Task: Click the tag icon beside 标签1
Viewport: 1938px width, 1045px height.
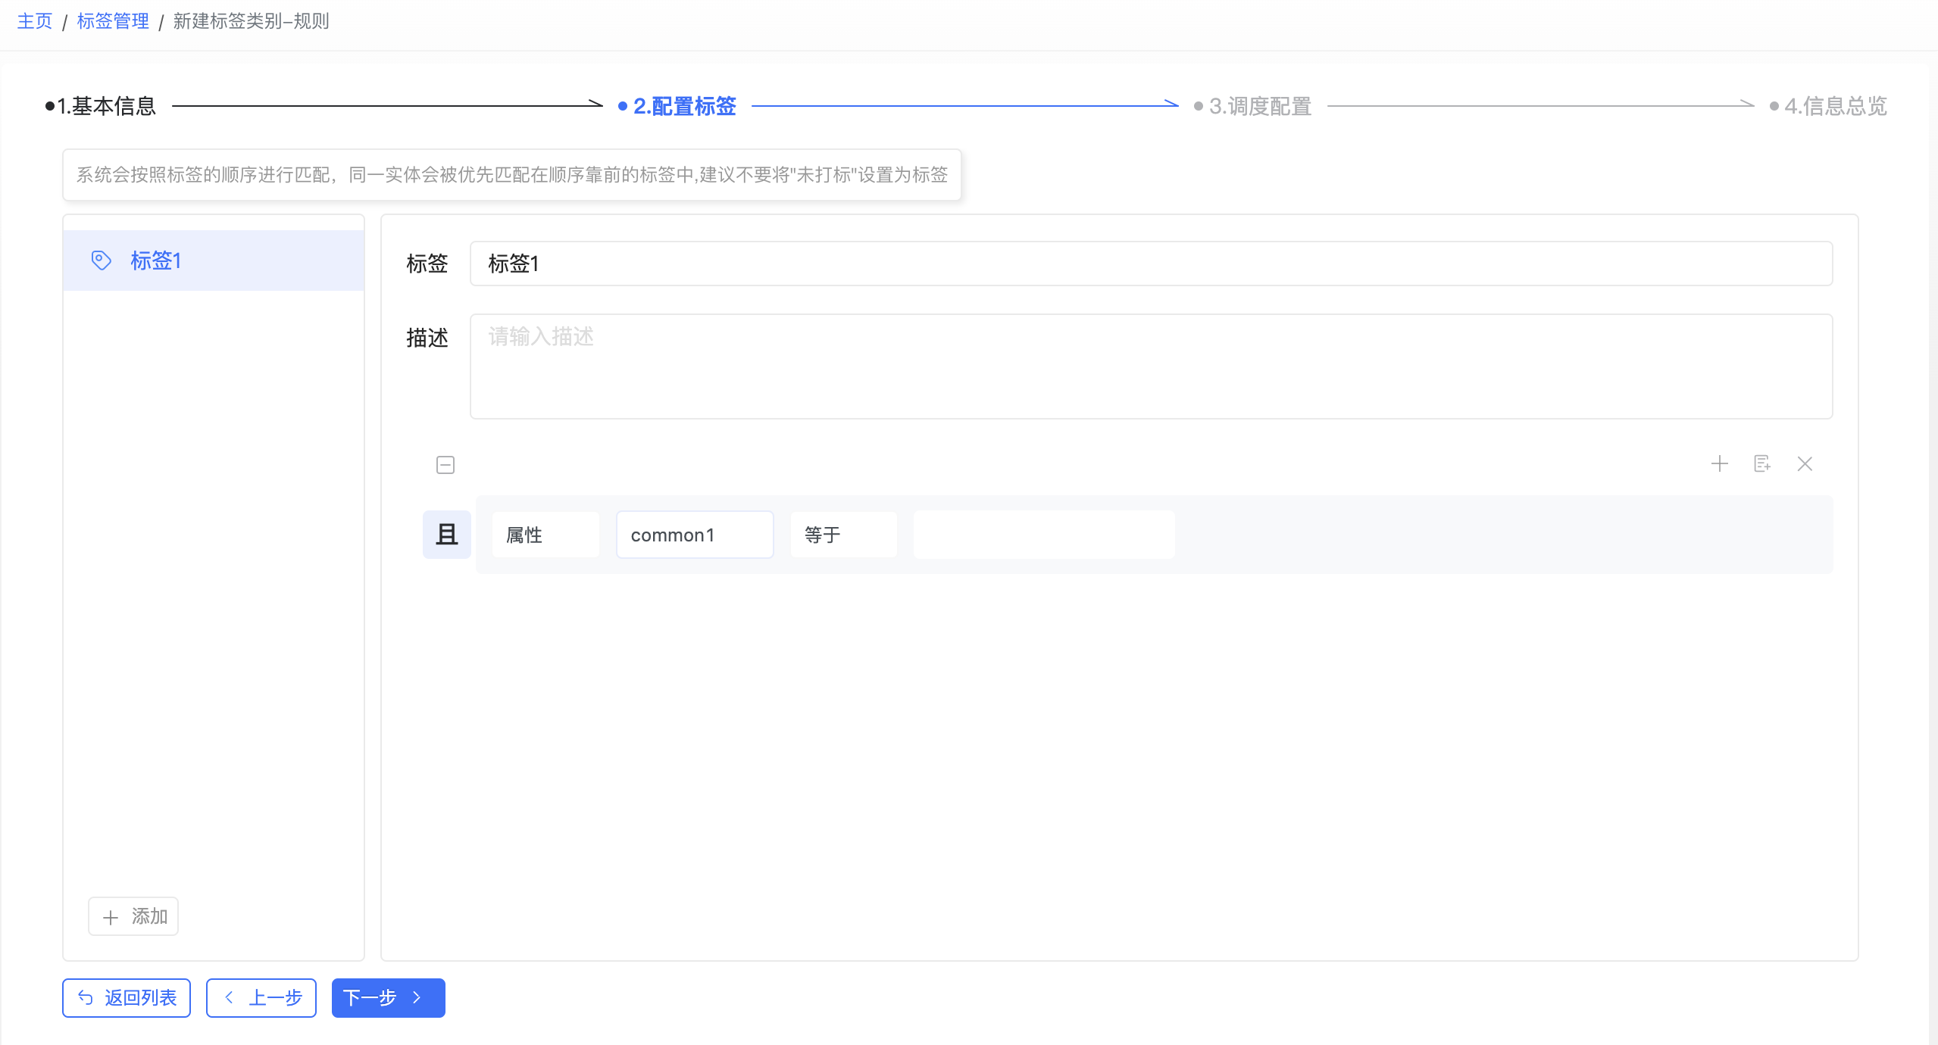Action: point(102,260)
